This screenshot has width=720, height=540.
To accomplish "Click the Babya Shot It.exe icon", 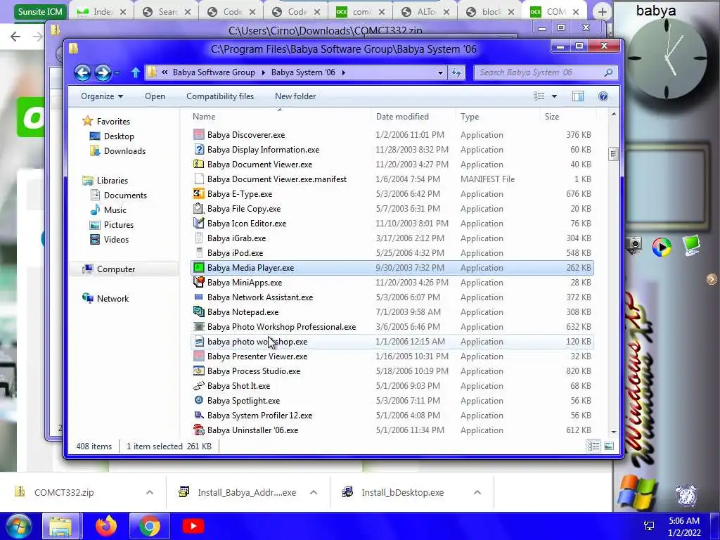I will pos(198,386).
